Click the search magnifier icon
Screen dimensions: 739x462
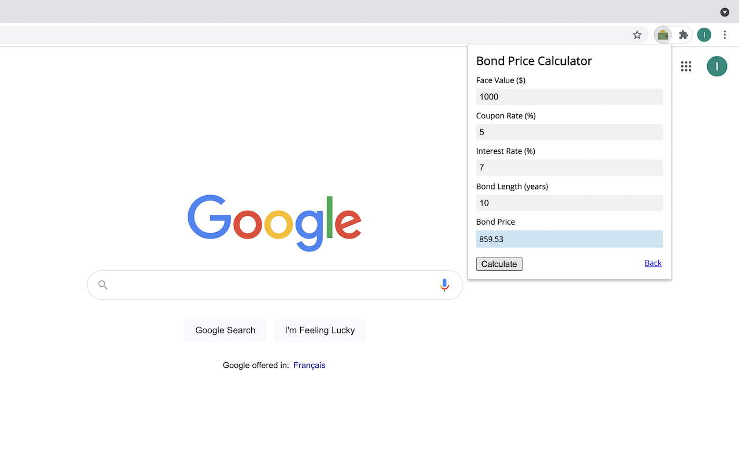(x=102, y=285)
